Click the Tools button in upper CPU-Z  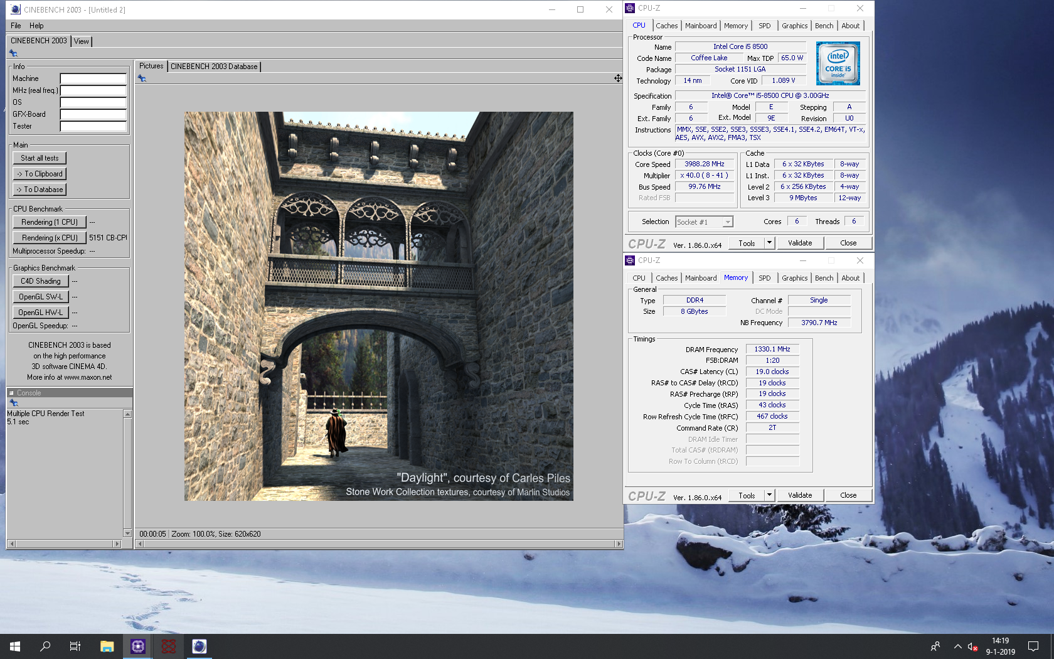point(747,243)
